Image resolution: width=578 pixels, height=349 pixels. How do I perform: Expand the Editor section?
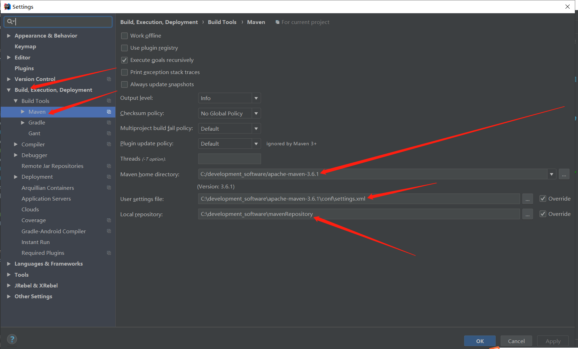(9, 57)
